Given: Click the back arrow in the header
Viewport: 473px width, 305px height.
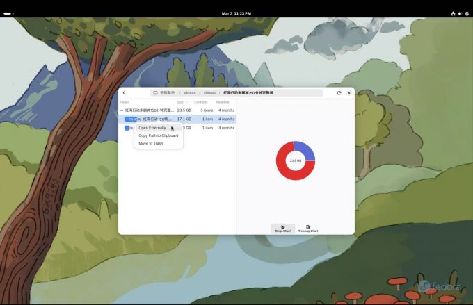Looking at the screenshot, I should [124, 92].
